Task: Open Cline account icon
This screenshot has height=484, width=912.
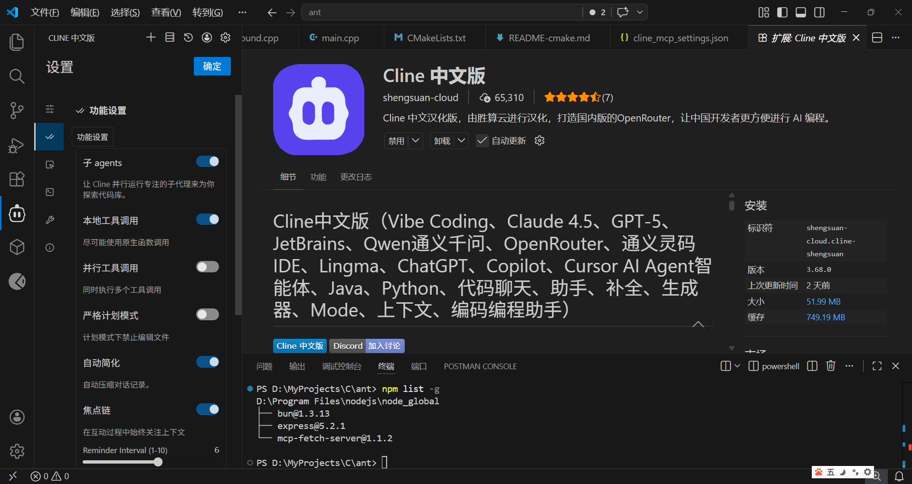Action: (x=207, y=37)
